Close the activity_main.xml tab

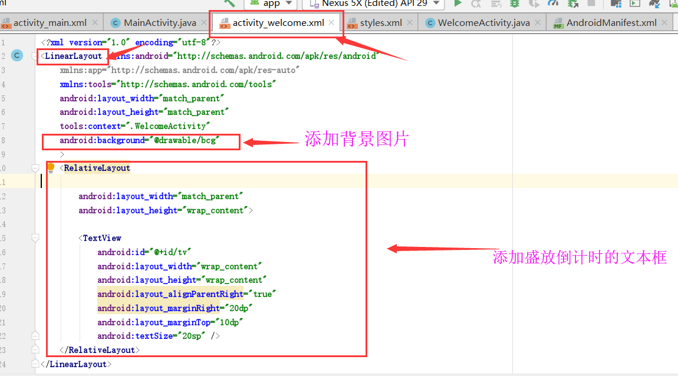pyautogui.click(x=95, y=22)
